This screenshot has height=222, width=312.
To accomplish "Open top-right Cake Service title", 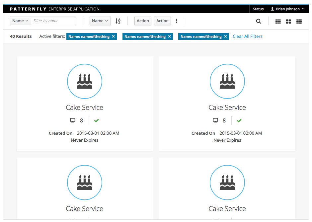I will coord(227,108).
